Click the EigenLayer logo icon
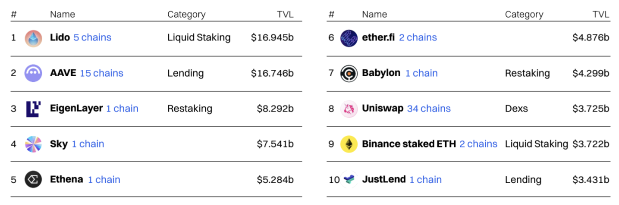 [34, 109]
